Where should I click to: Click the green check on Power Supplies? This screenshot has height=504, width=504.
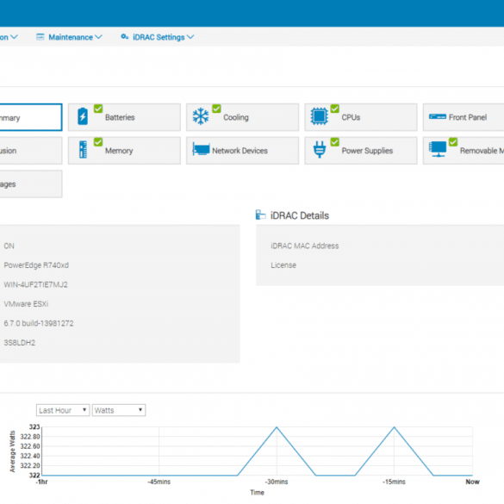point(334,142)
